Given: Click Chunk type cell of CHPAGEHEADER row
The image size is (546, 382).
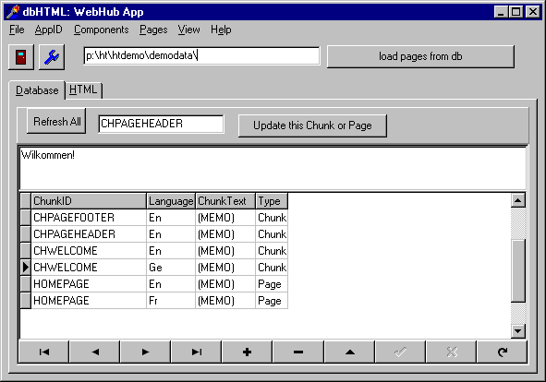Looking at the screenshot, I should point(272,234).
